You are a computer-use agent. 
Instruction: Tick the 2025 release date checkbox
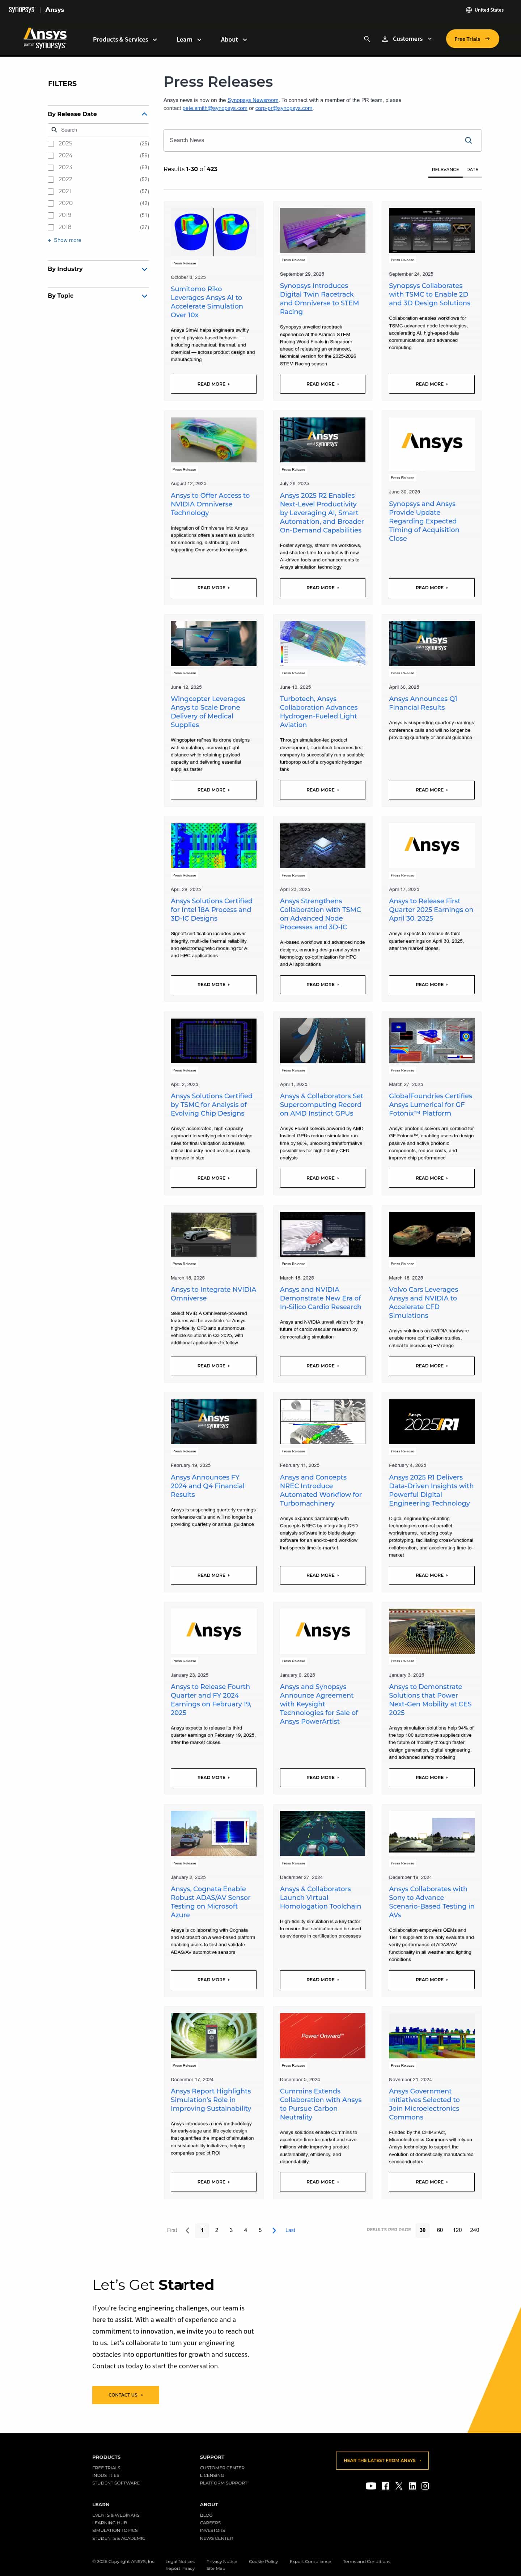coord(51,144)
